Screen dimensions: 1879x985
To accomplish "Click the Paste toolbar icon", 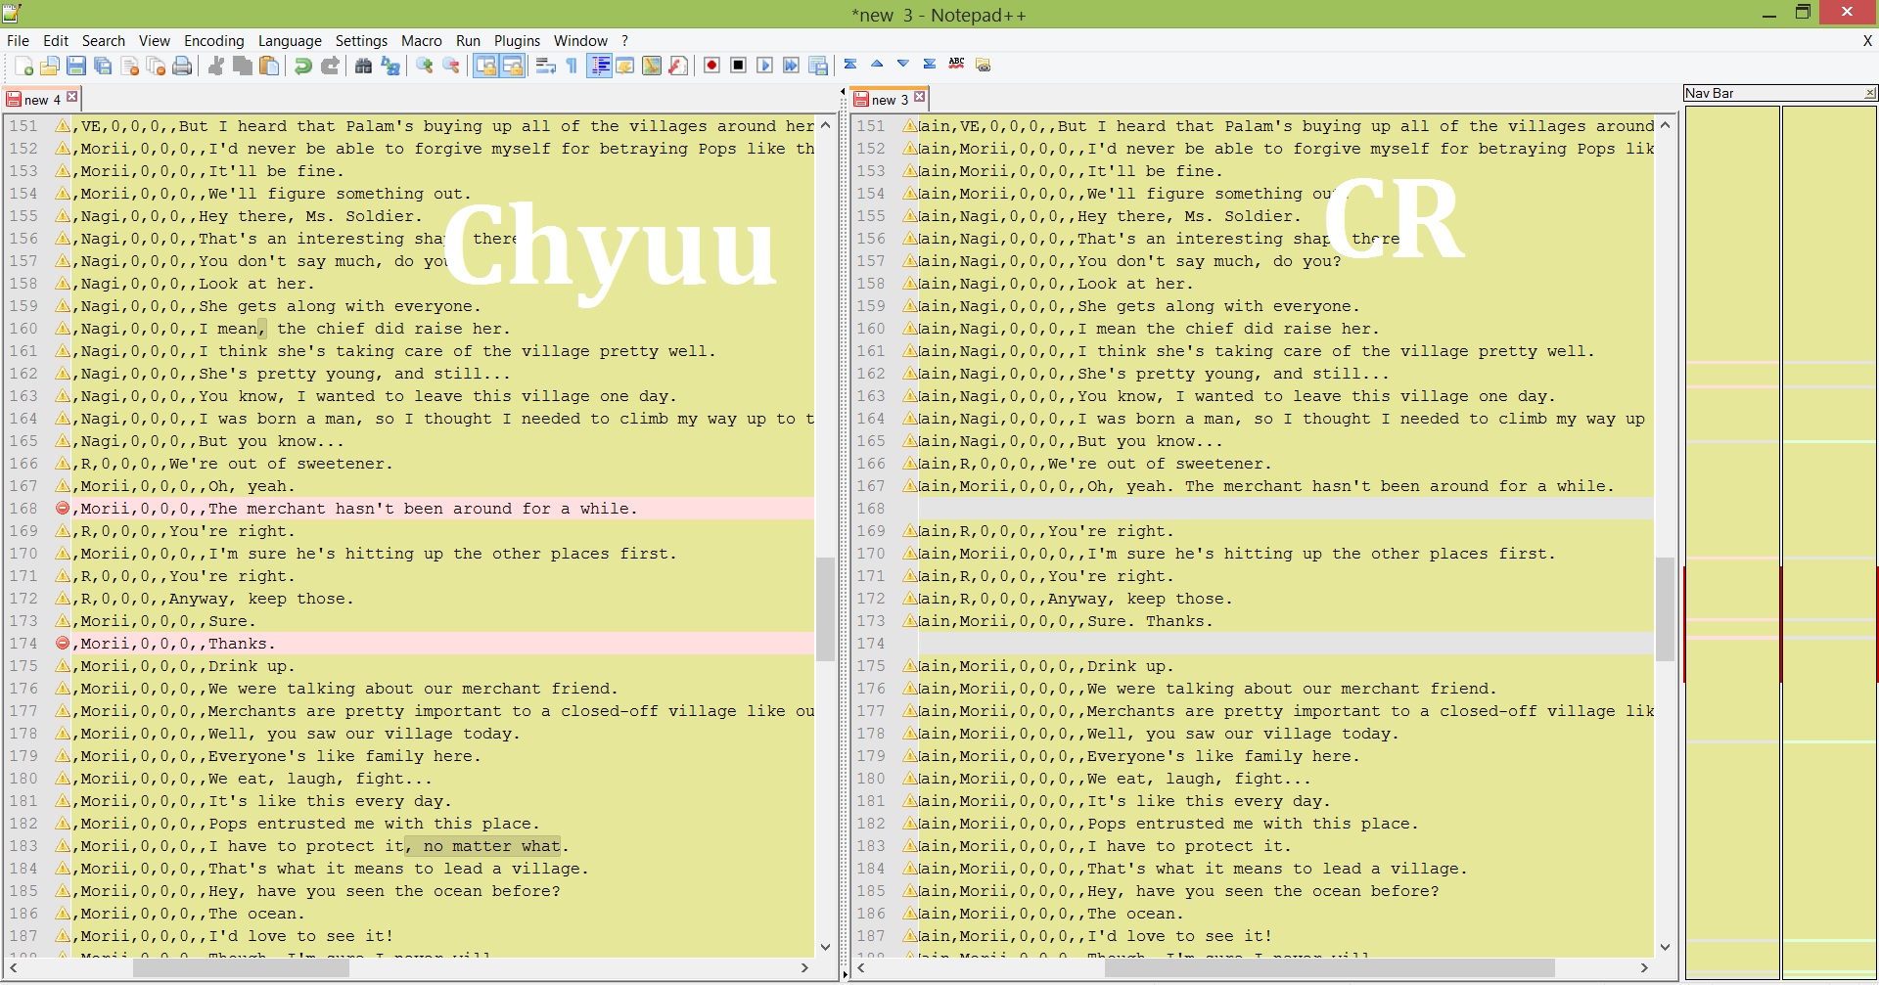I will click(x=269, y=66).
